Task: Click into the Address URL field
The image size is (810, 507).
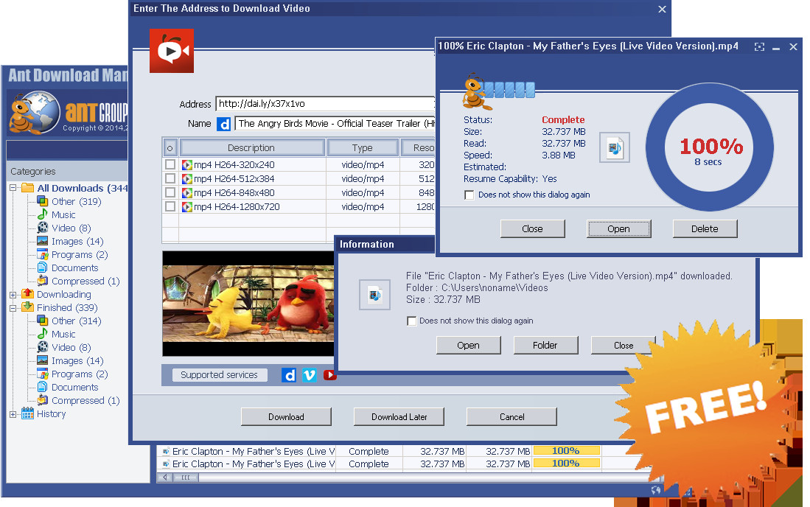Action: [x=326, y=104]
